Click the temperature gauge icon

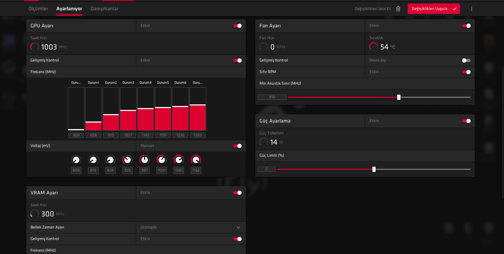coord(374,47)
